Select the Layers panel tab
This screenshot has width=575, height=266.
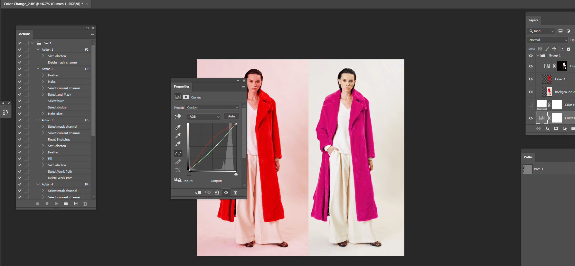(533, 20)
